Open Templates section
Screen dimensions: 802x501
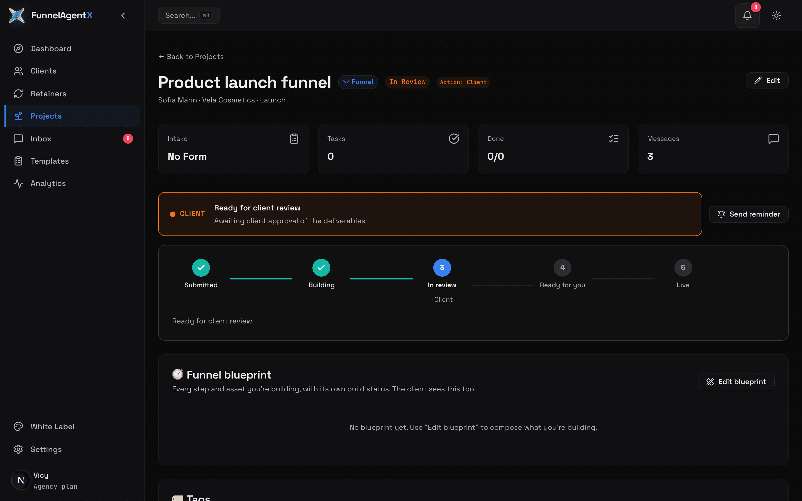pyautogui.click(x=72, y=161)
